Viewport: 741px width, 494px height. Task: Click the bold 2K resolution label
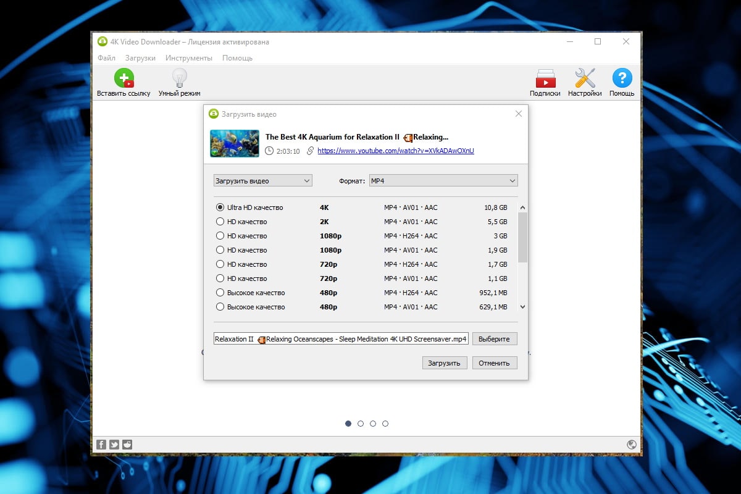click(324, 222)
